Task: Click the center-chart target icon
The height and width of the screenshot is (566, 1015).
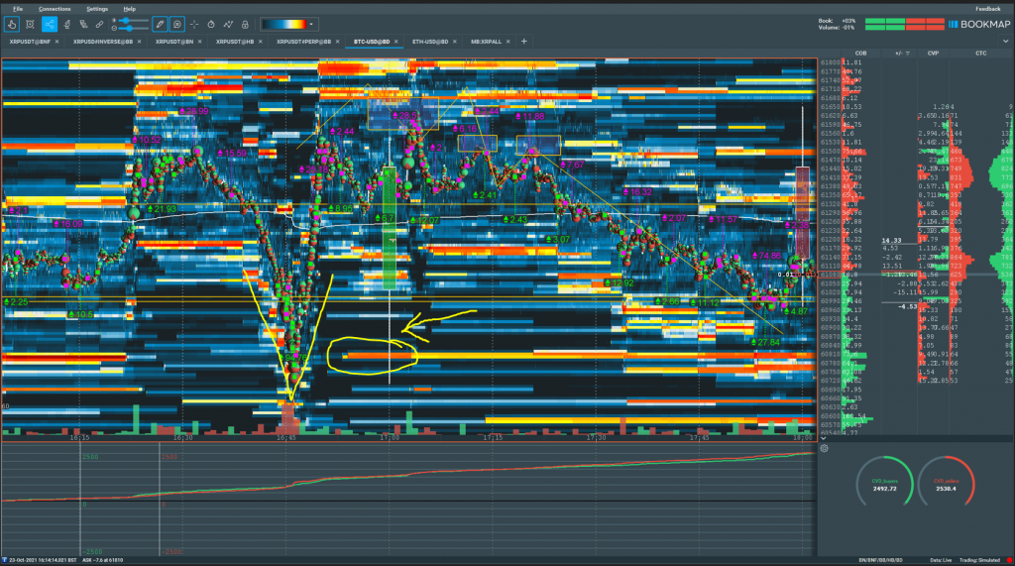Action: (30, 25)
